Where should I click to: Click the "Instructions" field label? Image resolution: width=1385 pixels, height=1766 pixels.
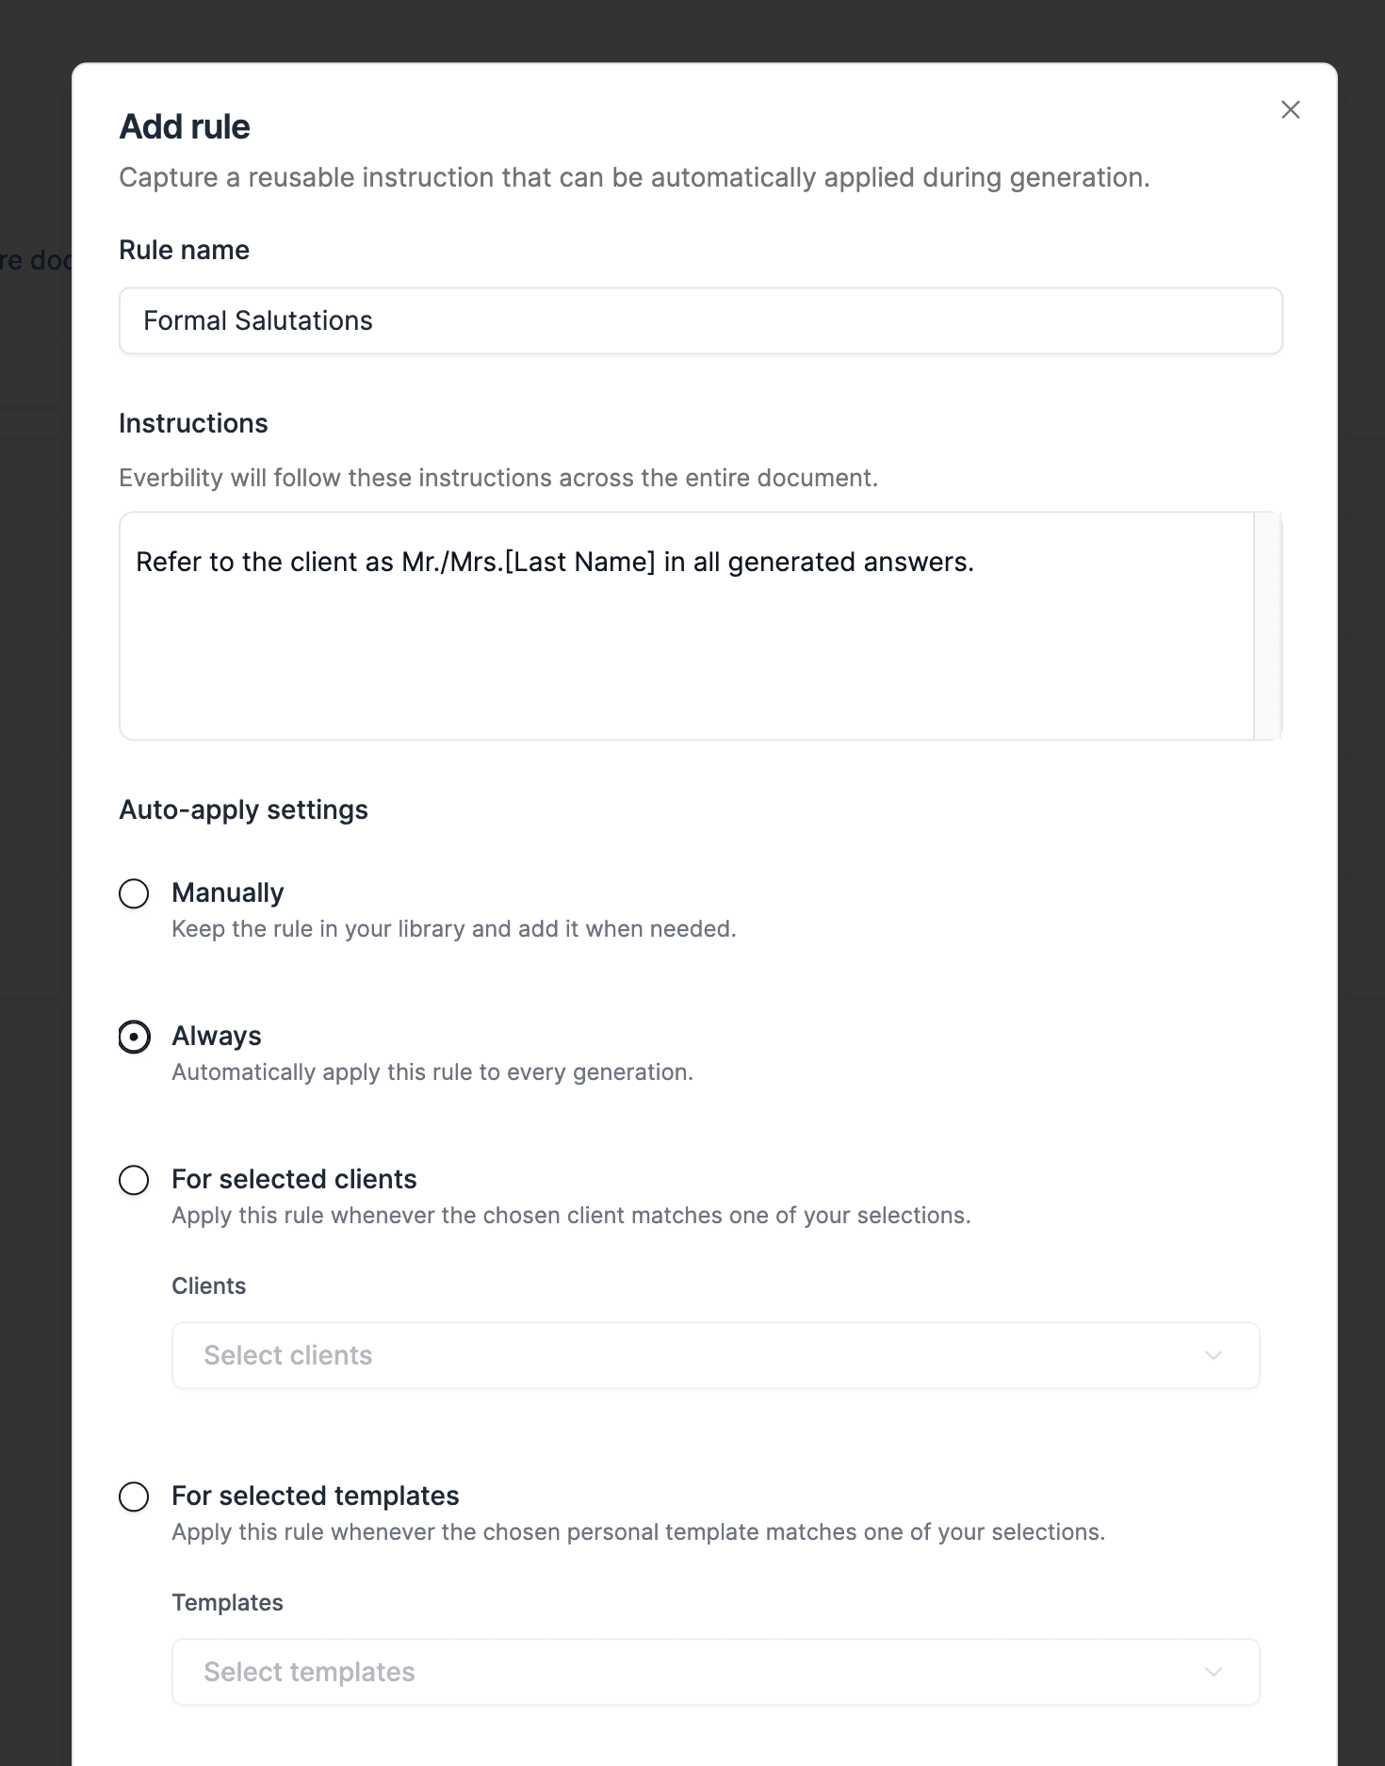coord(193,423)
